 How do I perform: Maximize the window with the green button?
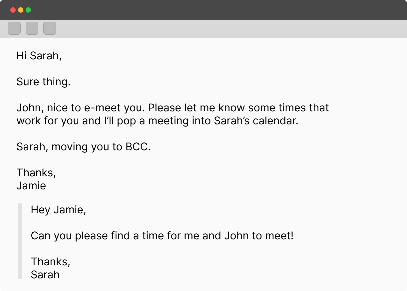(28, 10)
